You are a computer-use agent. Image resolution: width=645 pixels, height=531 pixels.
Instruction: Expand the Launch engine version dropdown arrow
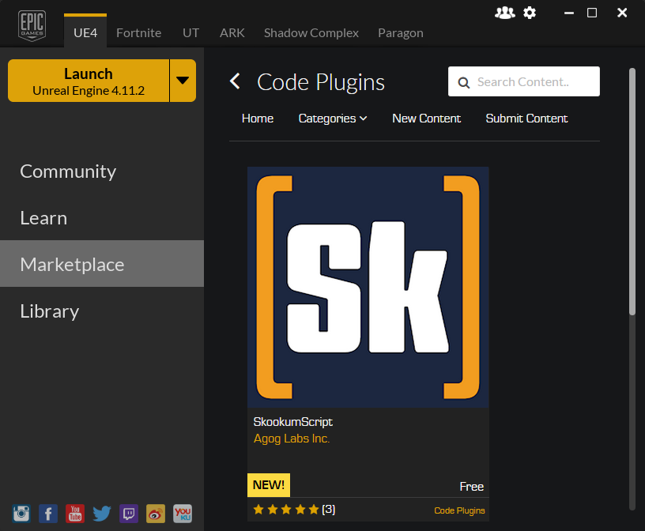[x=183, y=81]
